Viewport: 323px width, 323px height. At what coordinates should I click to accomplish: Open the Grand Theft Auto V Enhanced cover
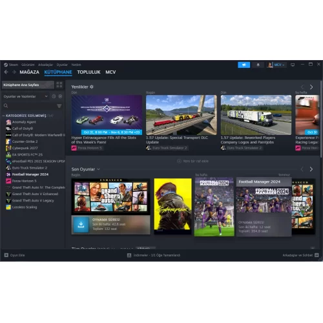coord(111,197)
